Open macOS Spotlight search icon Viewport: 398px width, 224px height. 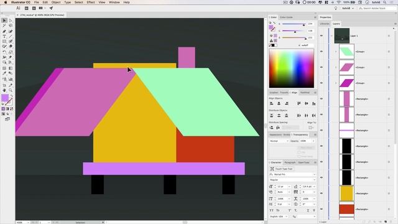tap(385, 2)
